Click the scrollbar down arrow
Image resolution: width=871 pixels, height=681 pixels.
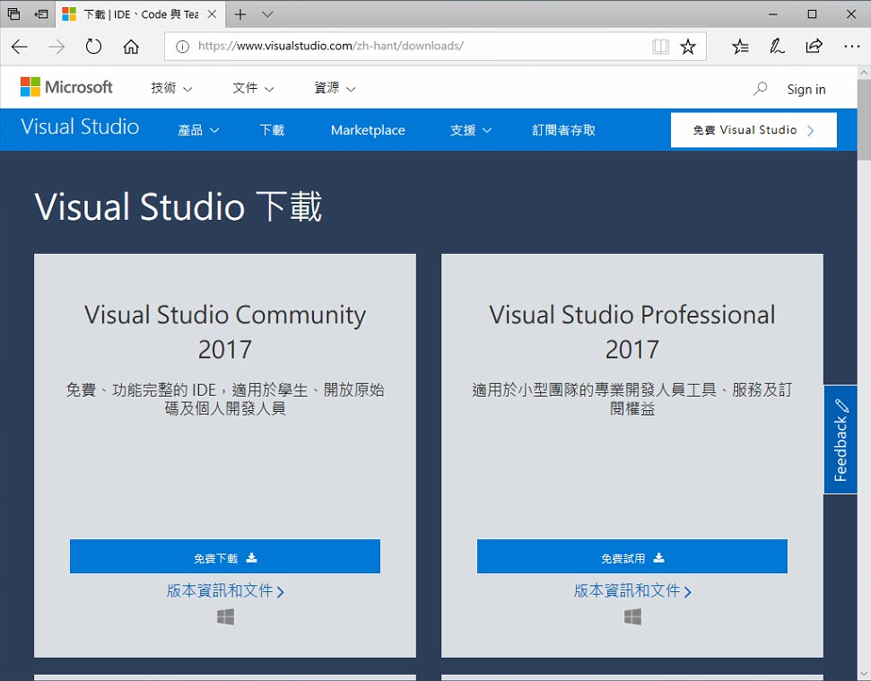864,675
